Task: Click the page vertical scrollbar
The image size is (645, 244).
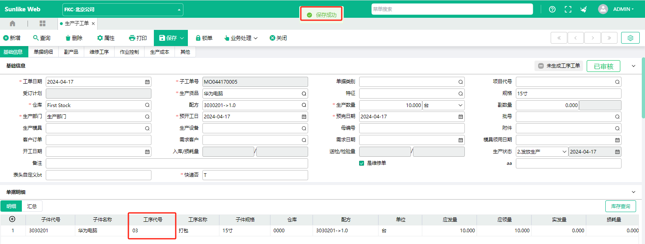Action: [643, 88]
